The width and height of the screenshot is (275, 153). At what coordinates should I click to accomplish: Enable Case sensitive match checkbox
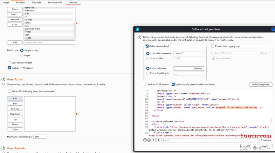coord(9,63)
